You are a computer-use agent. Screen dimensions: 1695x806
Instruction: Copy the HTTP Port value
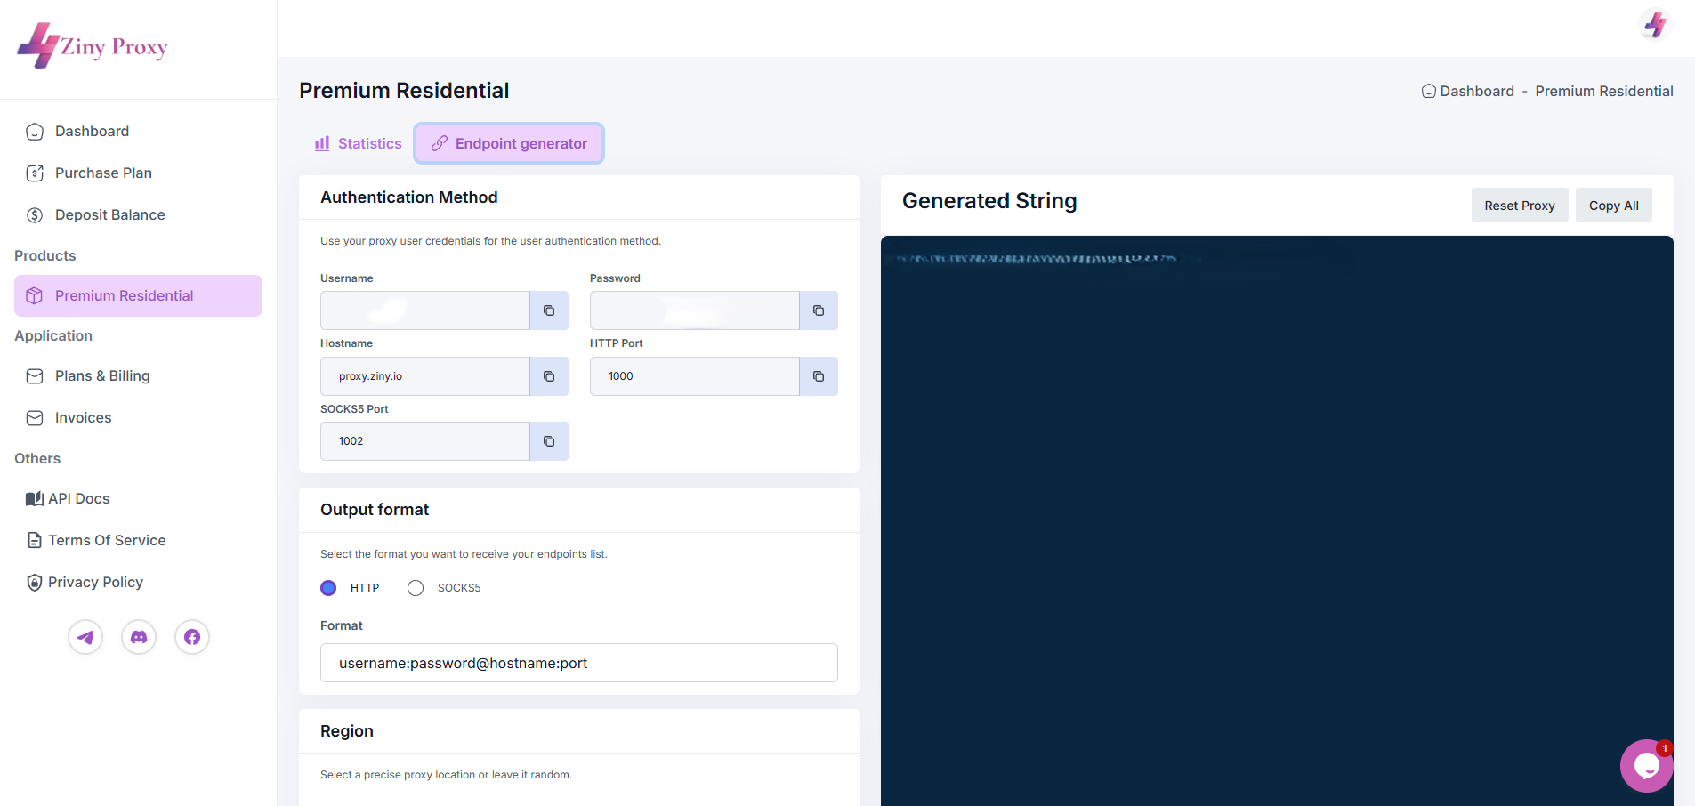point(819,376)
